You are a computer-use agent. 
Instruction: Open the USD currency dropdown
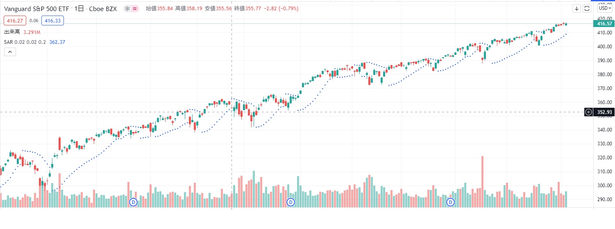click(604, 8)
